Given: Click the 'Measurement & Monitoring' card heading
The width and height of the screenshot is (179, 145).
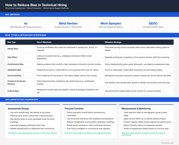Looking at the screenshot, I should 136,108.
